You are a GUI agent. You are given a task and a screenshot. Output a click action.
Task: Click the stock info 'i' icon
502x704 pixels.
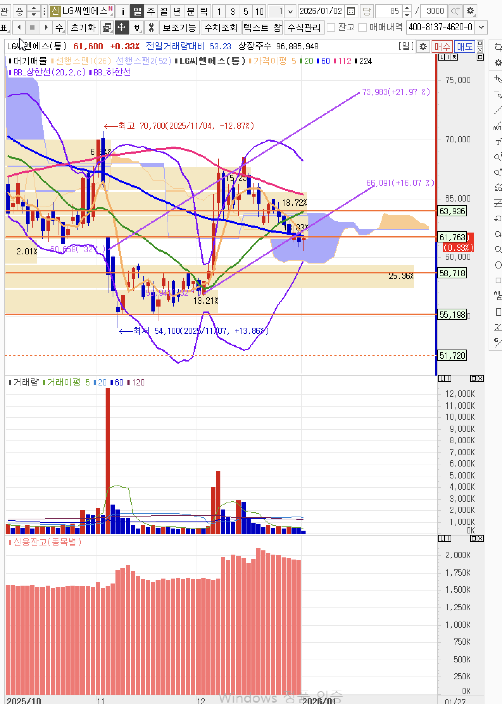(x=123, y=11)
